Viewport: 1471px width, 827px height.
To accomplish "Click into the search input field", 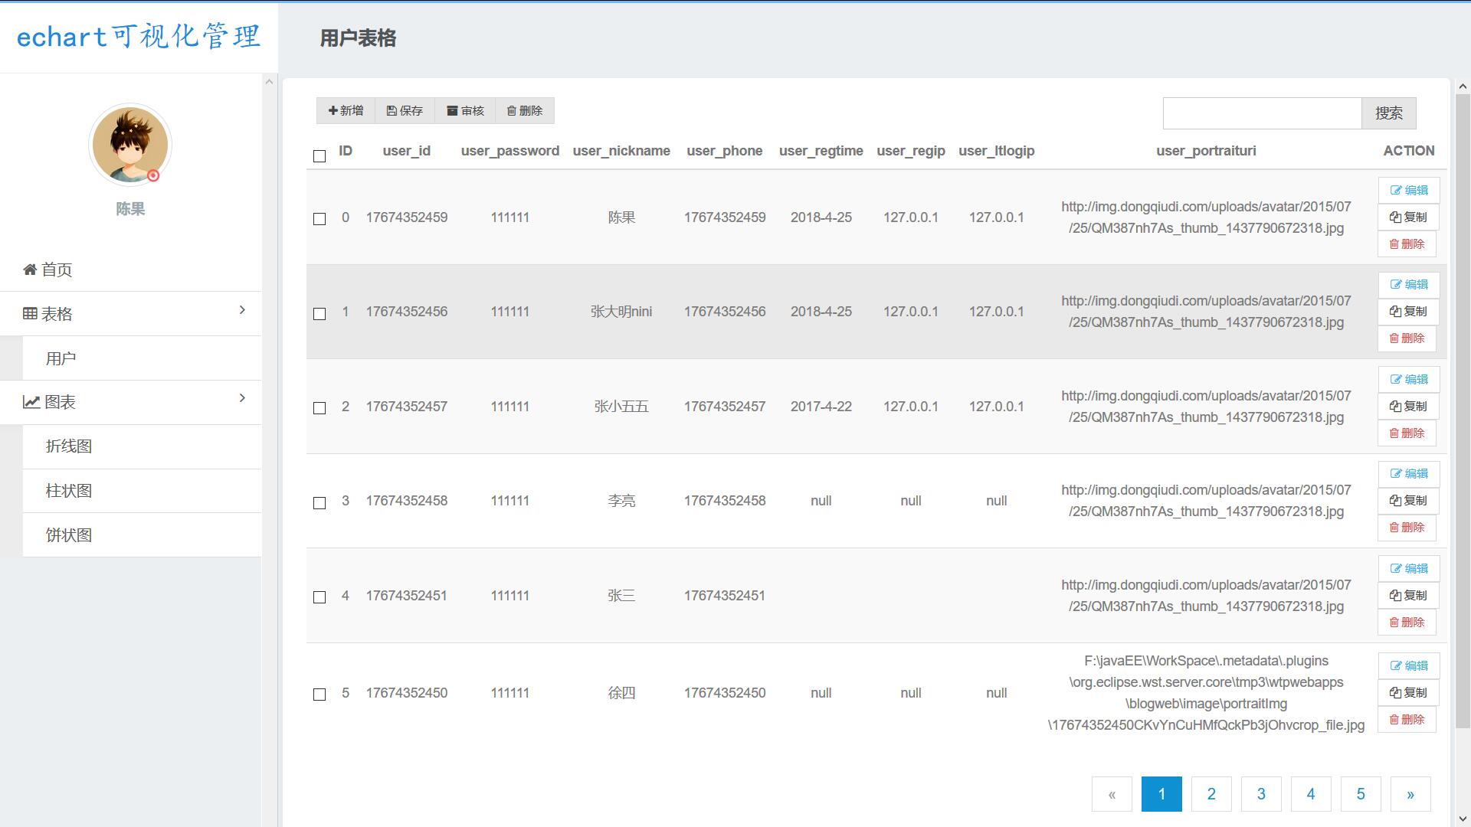I will pyautogui.click(x=1262, y=113).
